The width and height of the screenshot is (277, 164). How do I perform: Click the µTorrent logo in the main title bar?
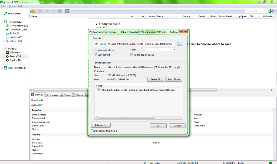pos(2,2)
